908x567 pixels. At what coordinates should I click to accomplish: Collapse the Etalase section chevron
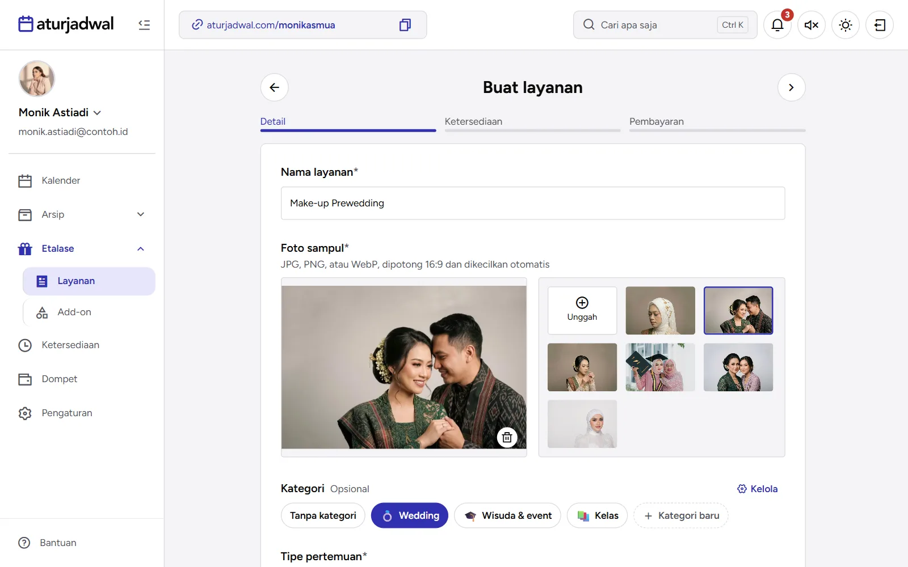(141, 248)
